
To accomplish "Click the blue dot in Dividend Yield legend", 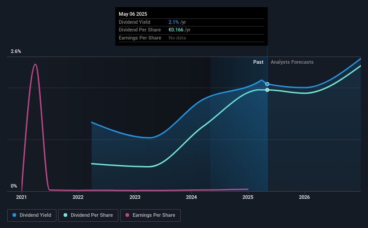I will [x=14, y=215].
